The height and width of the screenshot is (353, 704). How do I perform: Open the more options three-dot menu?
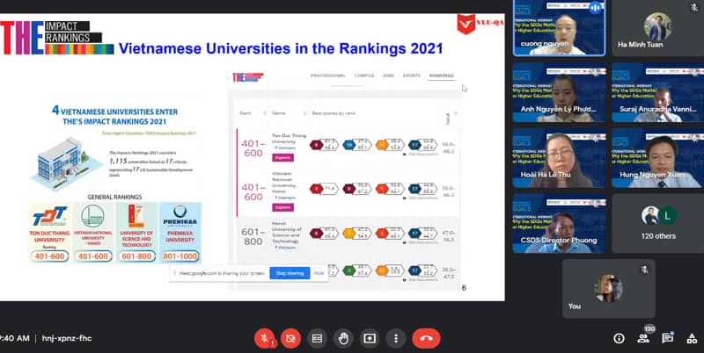tap(396, 337)
